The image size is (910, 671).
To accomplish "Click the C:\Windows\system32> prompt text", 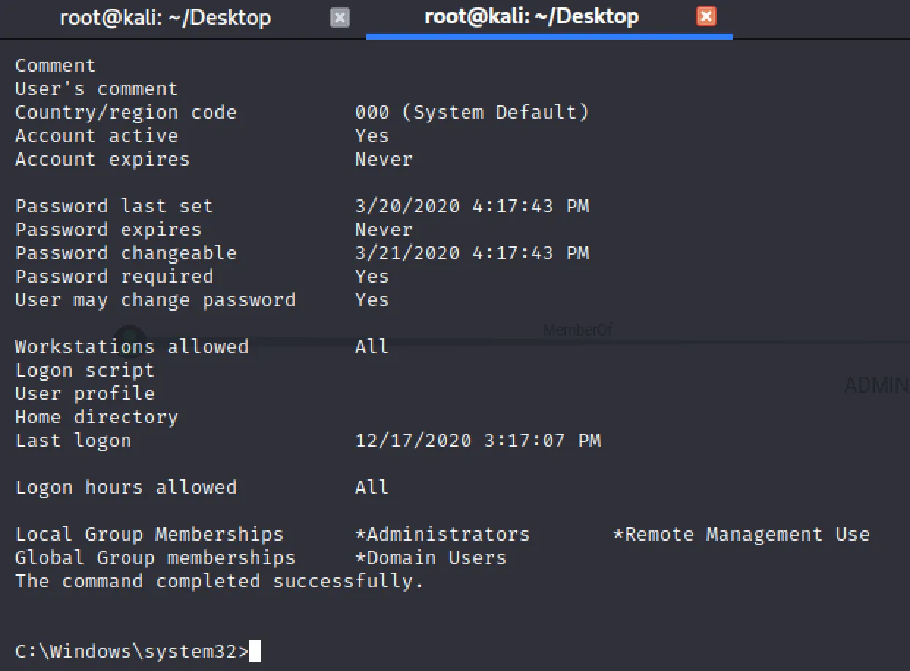I will click(x=132, y=651).
